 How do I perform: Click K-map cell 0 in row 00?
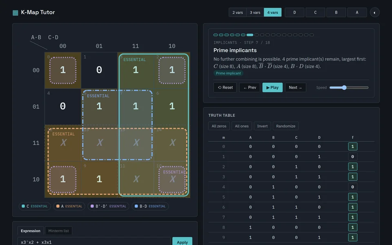63,70
